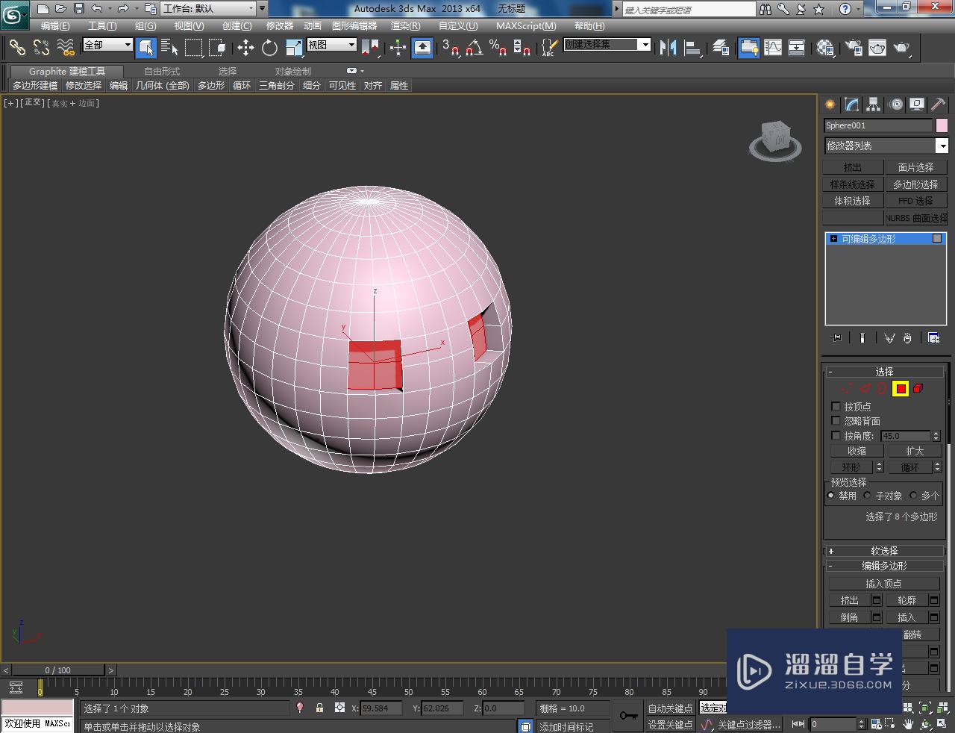Image resolution: width=955 pixels, height=733 pixels.
Task: Click the Sphere001 name field
Action: click(878, 125)
